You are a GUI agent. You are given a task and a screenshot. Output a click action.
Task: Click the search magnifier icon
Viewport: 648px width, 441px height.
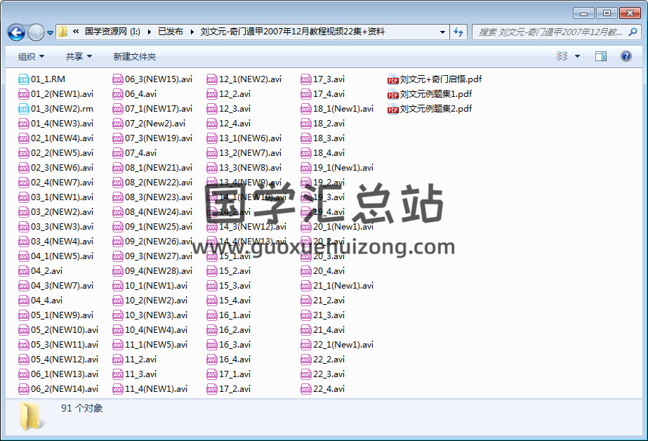tap(633, 32)
